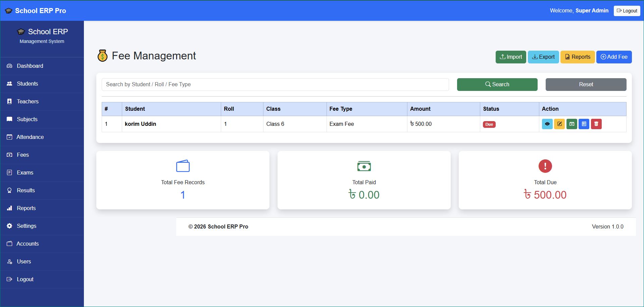
Task: Go to Accounts in the sidebar
Action: click(42, 244)
